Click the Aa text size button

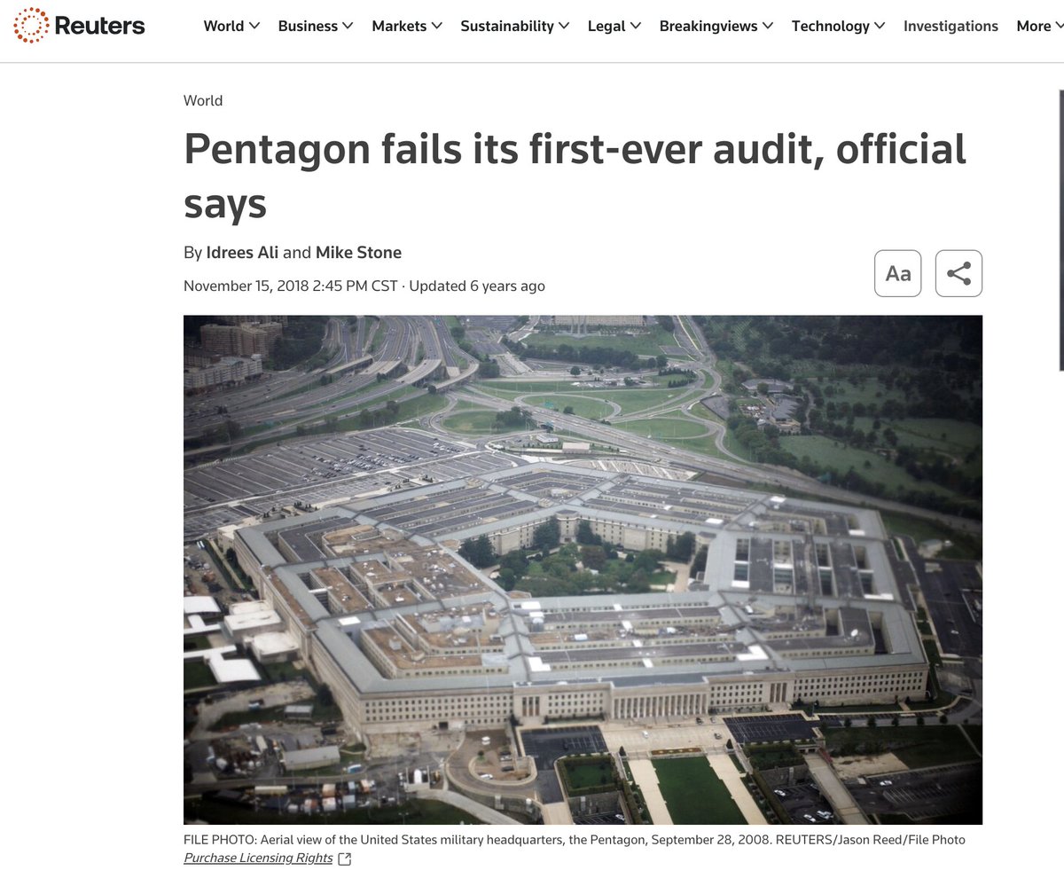[x=898, y=273]
